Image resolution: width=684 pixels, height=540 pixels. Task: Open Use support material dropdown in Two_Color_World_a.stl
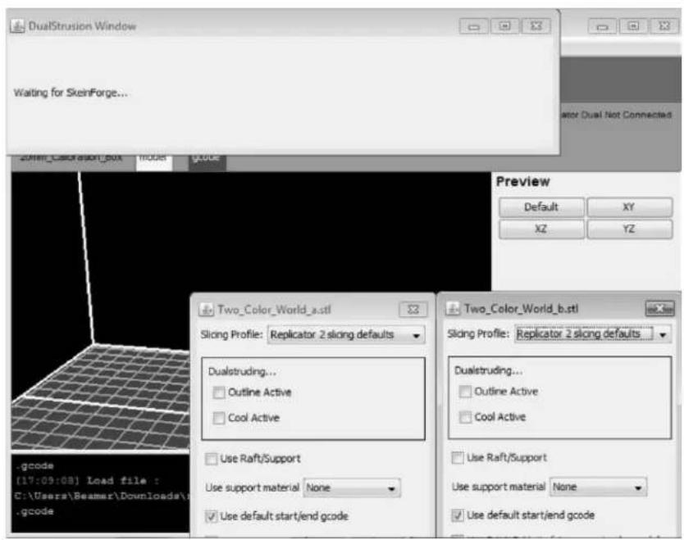(352, 488)
